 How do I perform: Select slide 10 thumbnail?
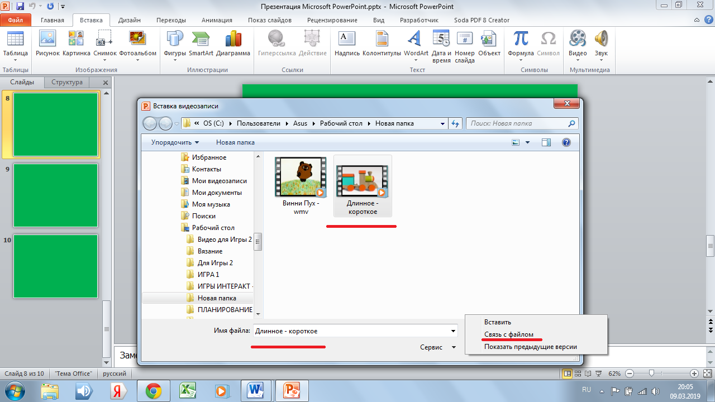pyautogui.click(x=55, y=266)
